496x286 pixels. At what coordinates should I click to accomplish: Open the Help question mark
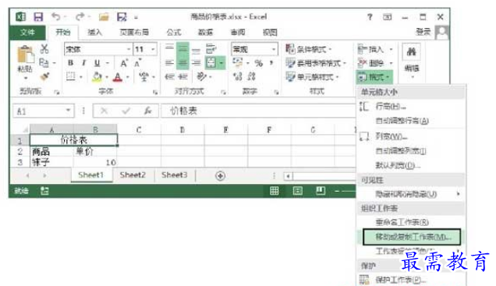tap(370, 17)
